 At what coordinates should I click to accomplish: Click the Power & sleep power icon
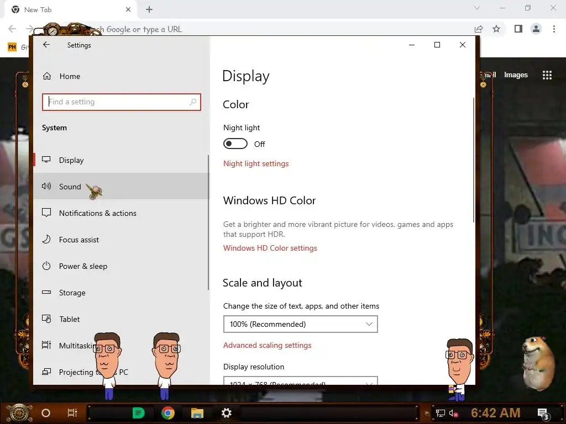(46, 266)
